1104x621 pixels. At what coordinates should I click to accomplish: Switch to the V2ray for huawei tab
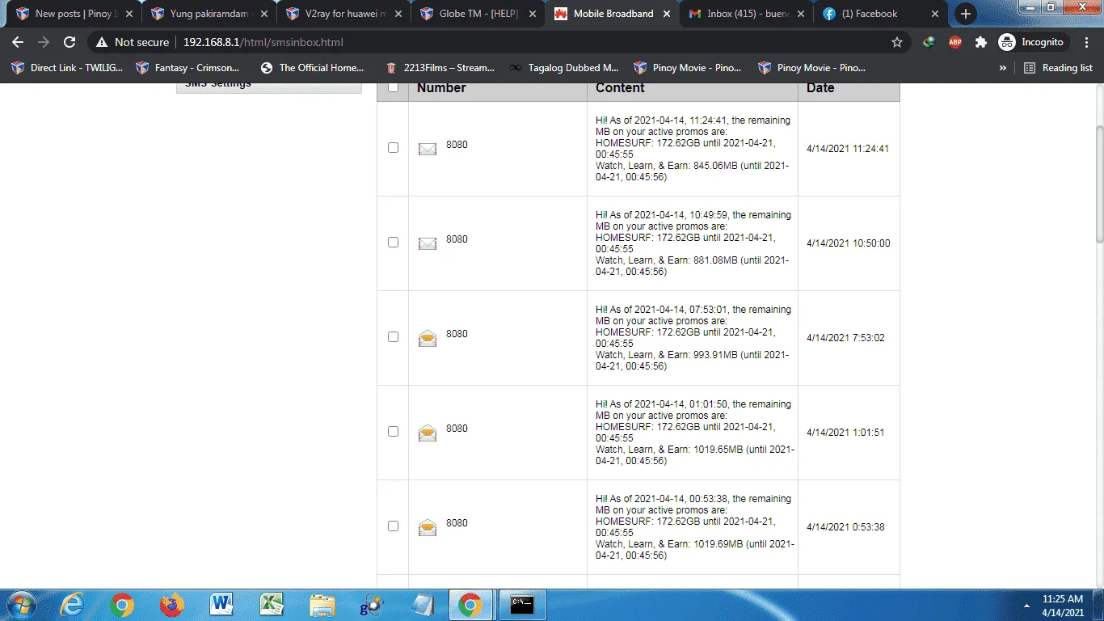(x=343, y=14)
